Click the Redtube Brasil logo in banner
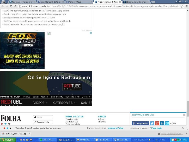 pos(72,87)
